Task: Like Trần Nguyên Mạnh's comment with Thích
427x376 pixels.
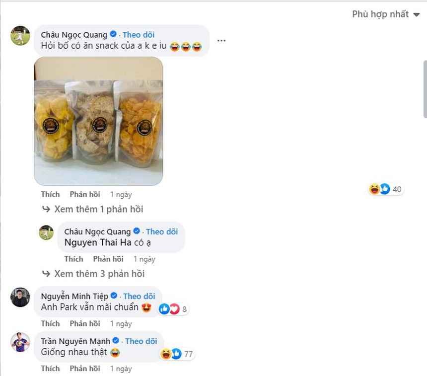Action: [x=50, y=369]
